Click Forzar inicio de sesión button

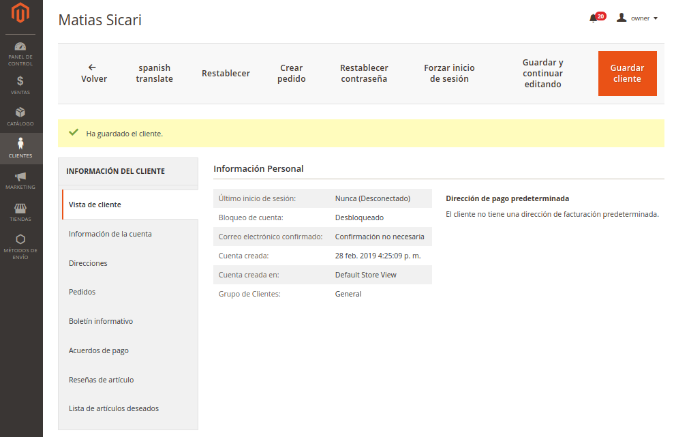pyautogui.click(x=449, y=73)
